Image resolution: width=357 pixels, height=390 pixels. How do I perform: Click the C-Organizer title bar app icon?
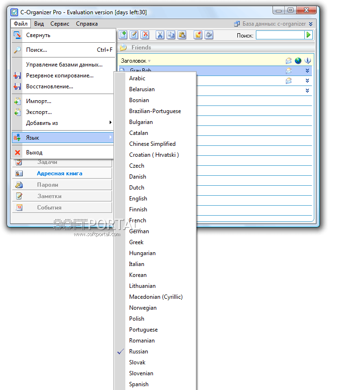[14, 12]
